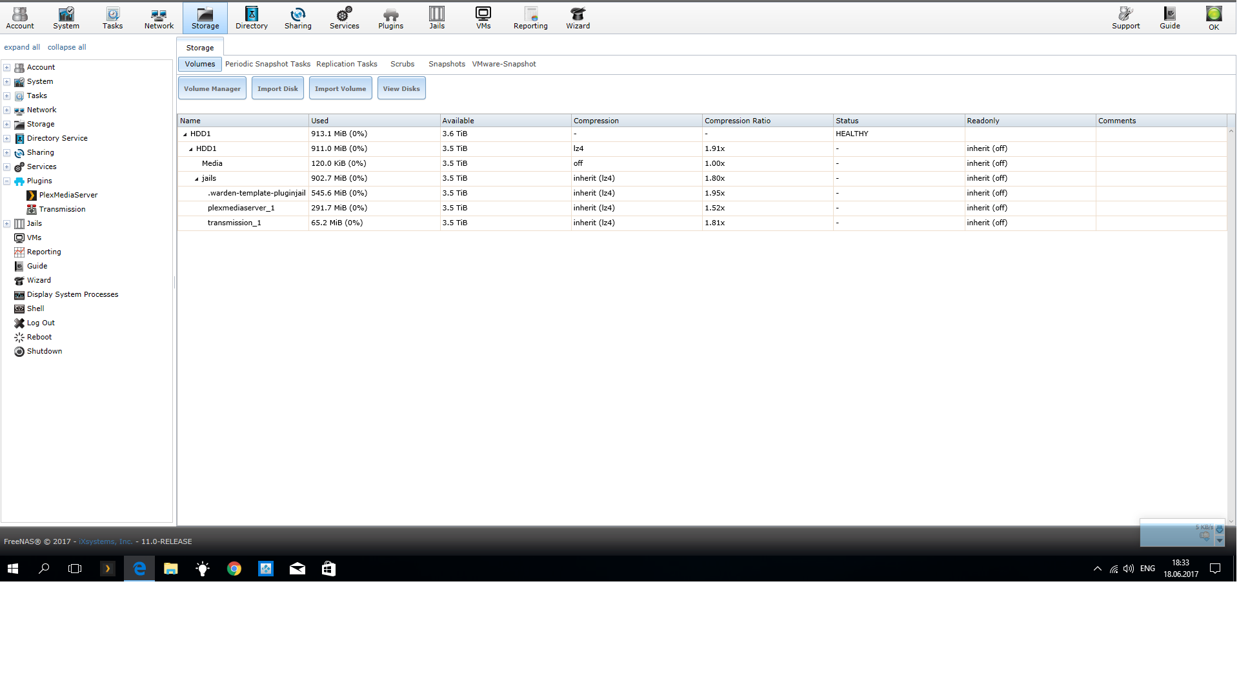Open the Reporting toolbar icon
Viewport: 1239px width, 697px height.
530,17
